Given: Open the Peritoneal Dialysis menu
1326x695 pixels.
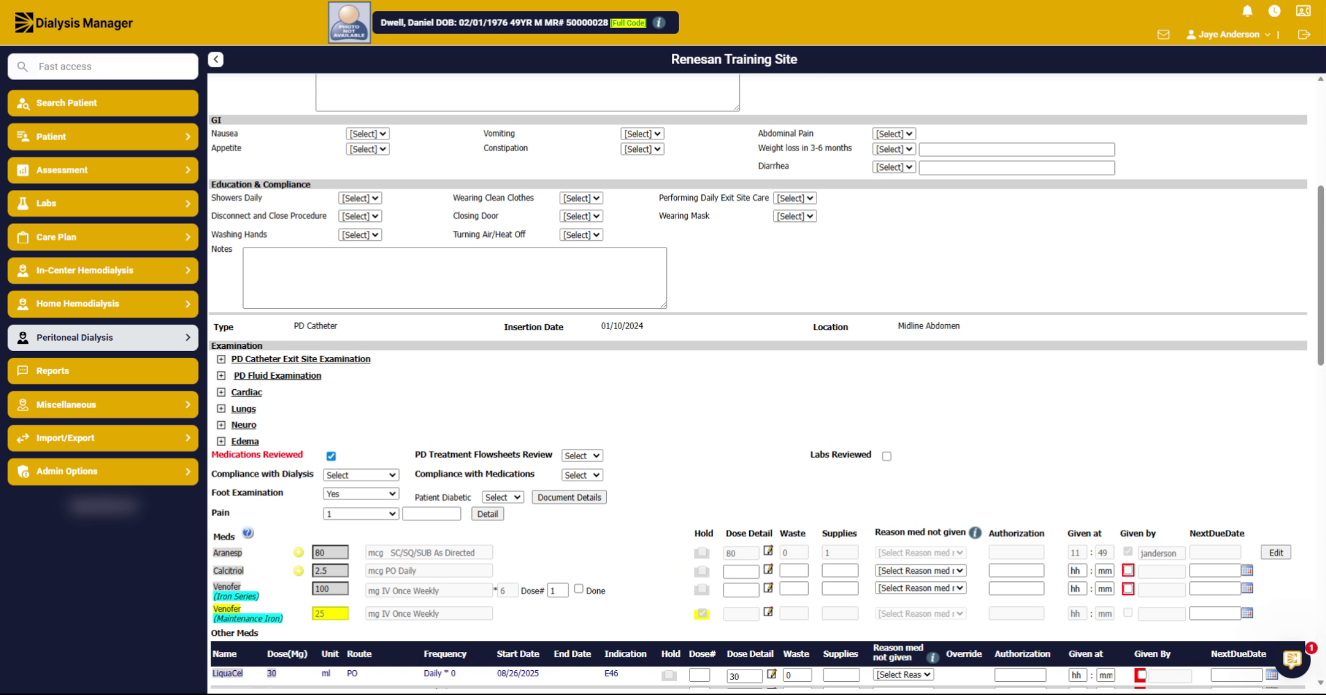Looking at the screenshot, I should pyautogui.click(x=103, y=337).
